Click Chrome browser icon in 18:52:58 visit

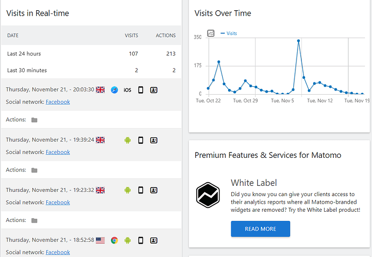coord(114,240)
